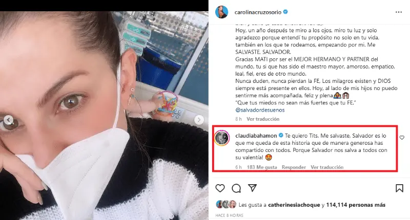Click Responder on claudiabahamon comment

[294, 167]
